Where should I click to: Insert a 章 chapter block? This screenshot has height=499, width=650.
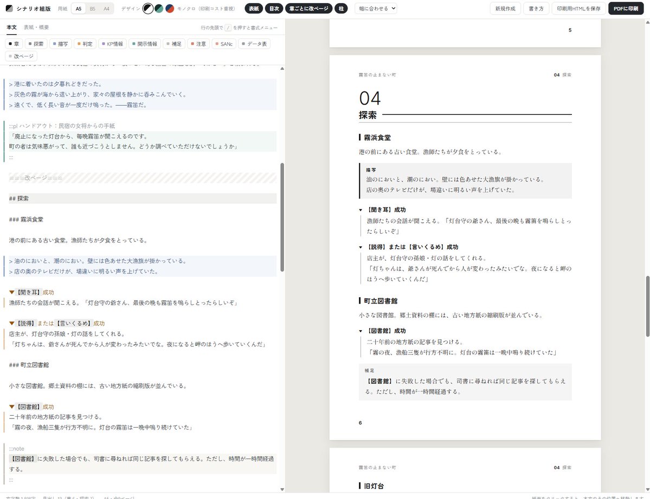coord(14,44)
